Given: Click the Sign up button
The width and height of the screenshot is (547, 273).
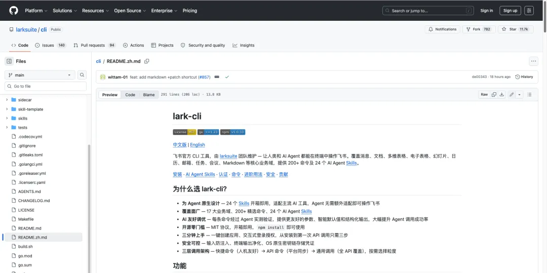Looking at the screenshot, I should (x=511, y=11).
